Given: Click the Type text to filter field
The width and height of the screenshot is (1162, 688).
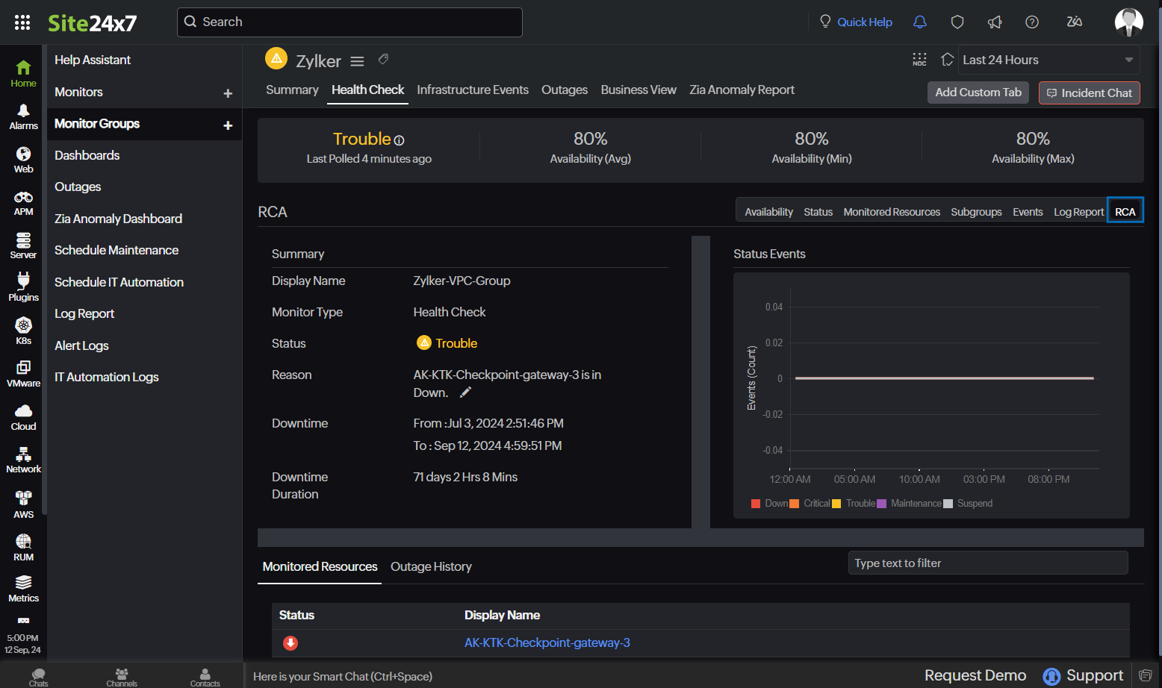Looking at the screenshot, I should tap(987, 563).
